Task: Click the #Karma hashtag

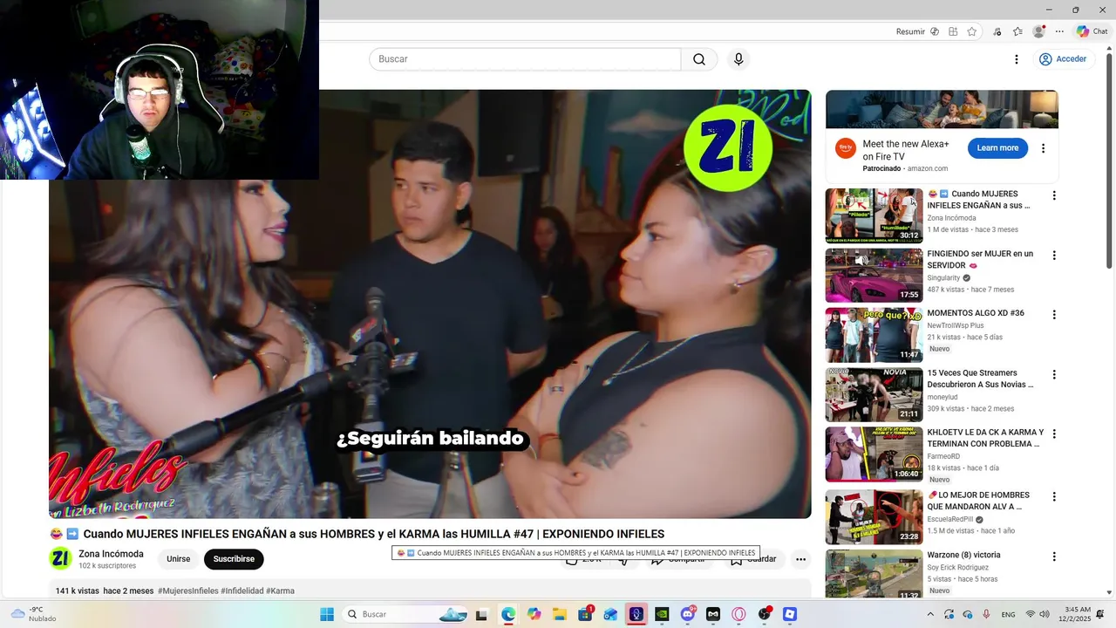Action: click(x=280, y=590)
